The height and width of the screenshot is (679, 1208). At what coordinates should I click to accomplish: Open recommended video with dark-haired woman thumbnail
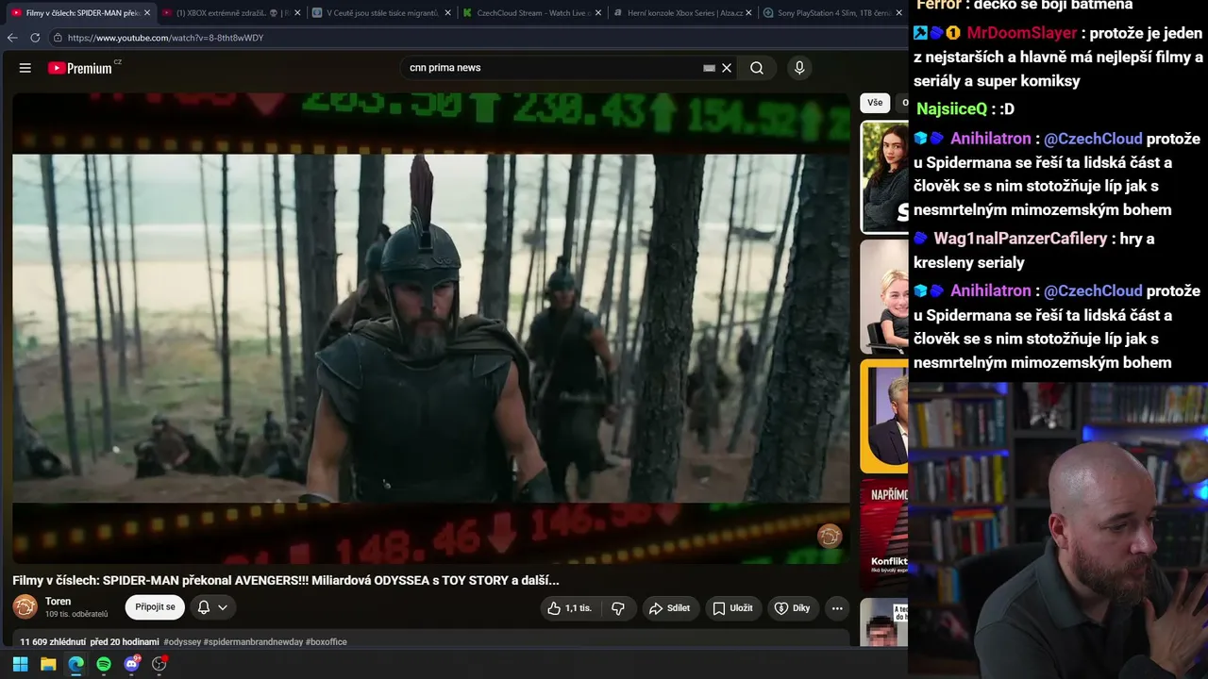click(x=884, y=176)
